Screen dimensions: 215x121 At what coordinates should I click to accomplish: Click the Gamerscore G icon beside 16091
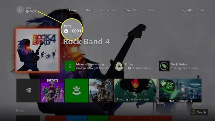click(27, 12)
